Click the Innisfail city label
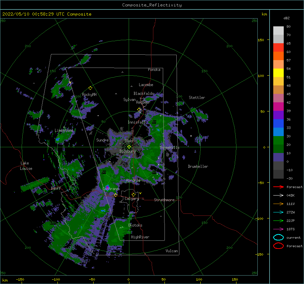 136,122
